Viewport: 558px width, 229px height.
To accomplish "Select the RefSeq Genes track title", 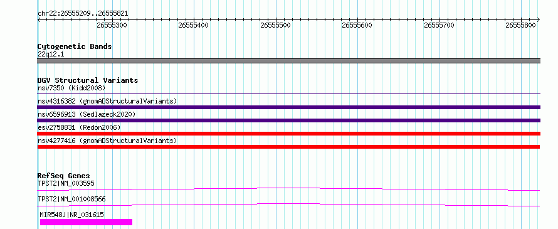I will (64, 176).
